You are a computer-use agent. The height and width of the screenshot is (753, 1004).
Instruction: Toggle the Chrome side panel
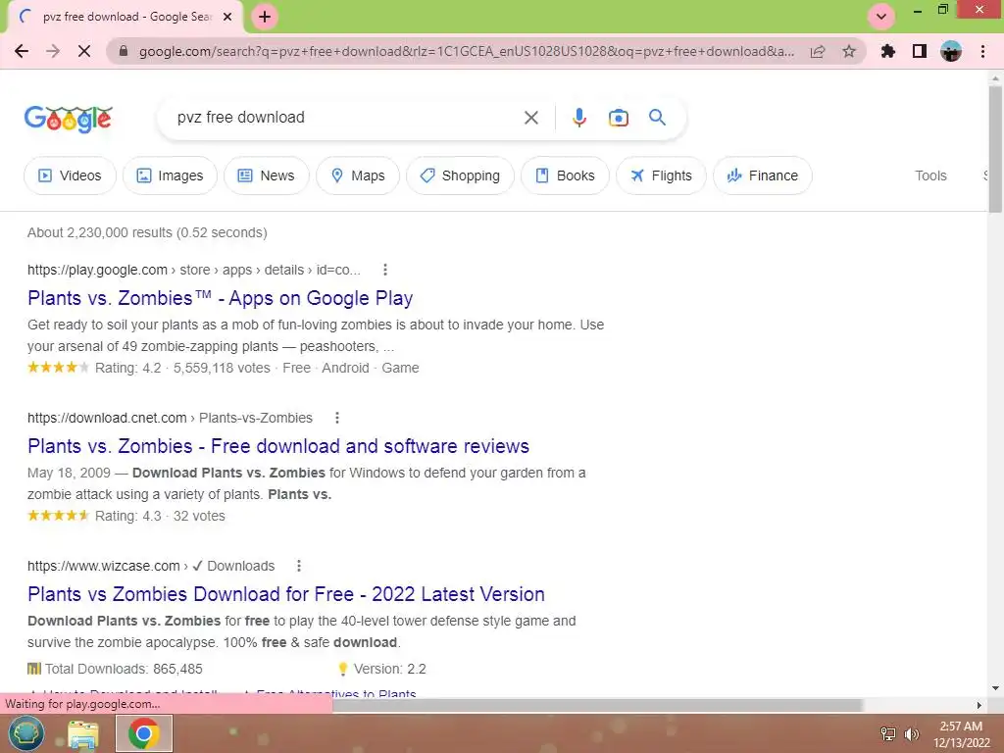[x=920, y=51]
